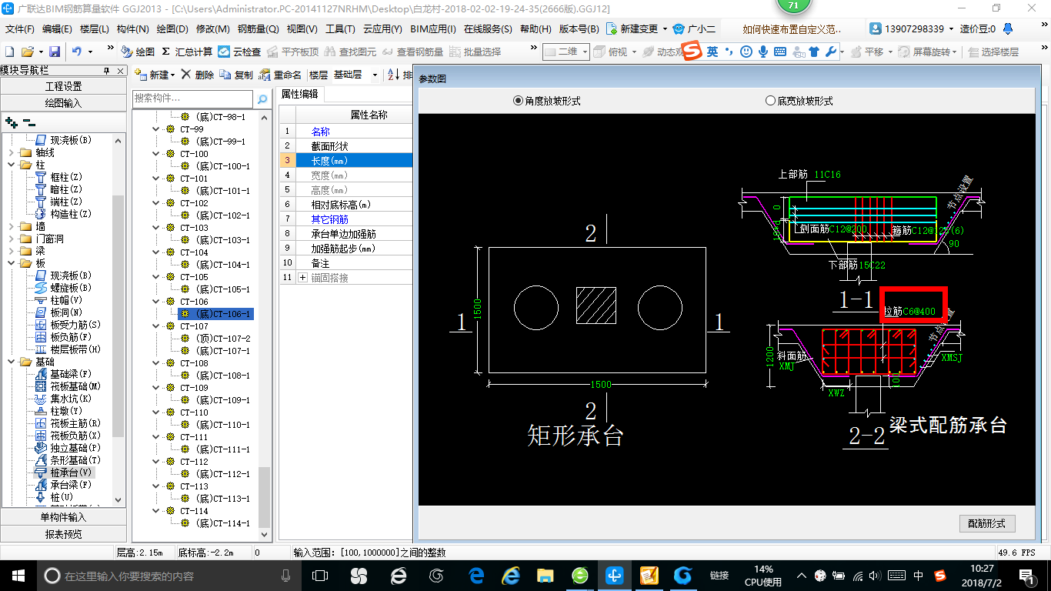Screen dimensions: 1051x591
Task: Click the 重命名 rename component button
Action: 281,75
